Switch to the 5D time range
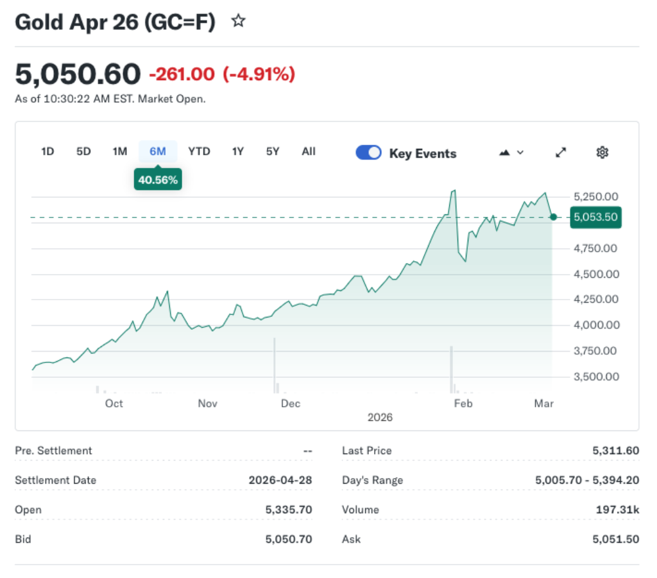Viewport: 657px width, 578px height. click(83, 151)
